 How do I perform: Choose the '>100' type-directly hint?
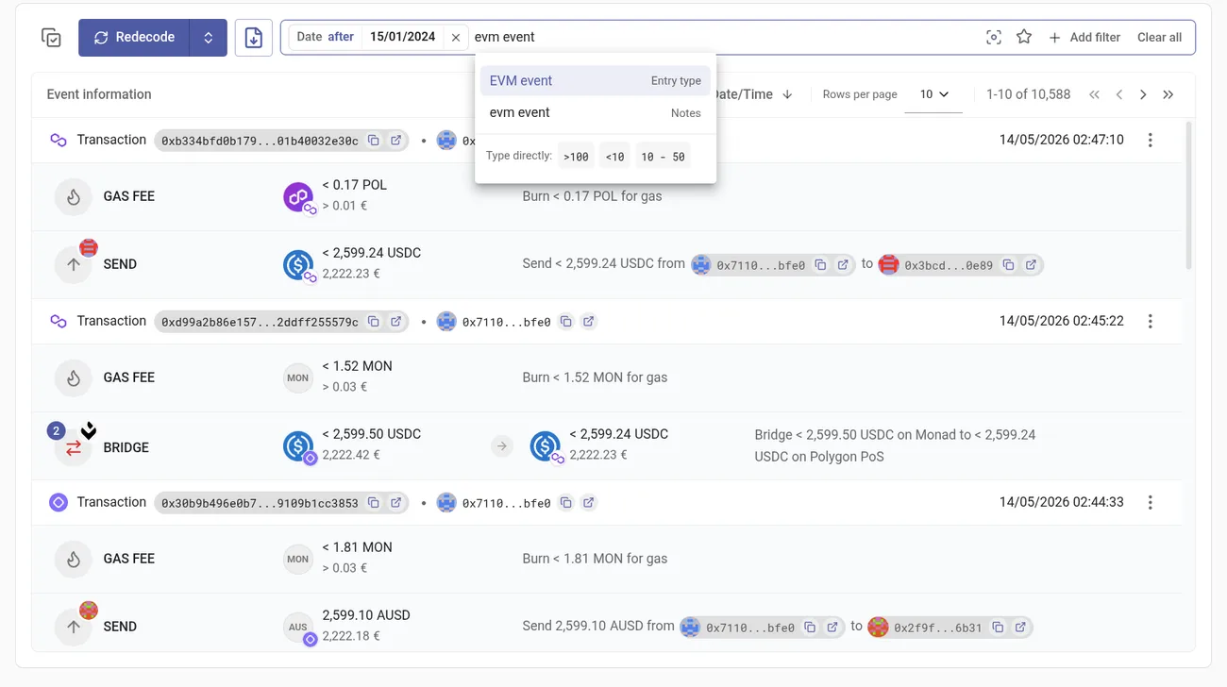coord(576,157)
